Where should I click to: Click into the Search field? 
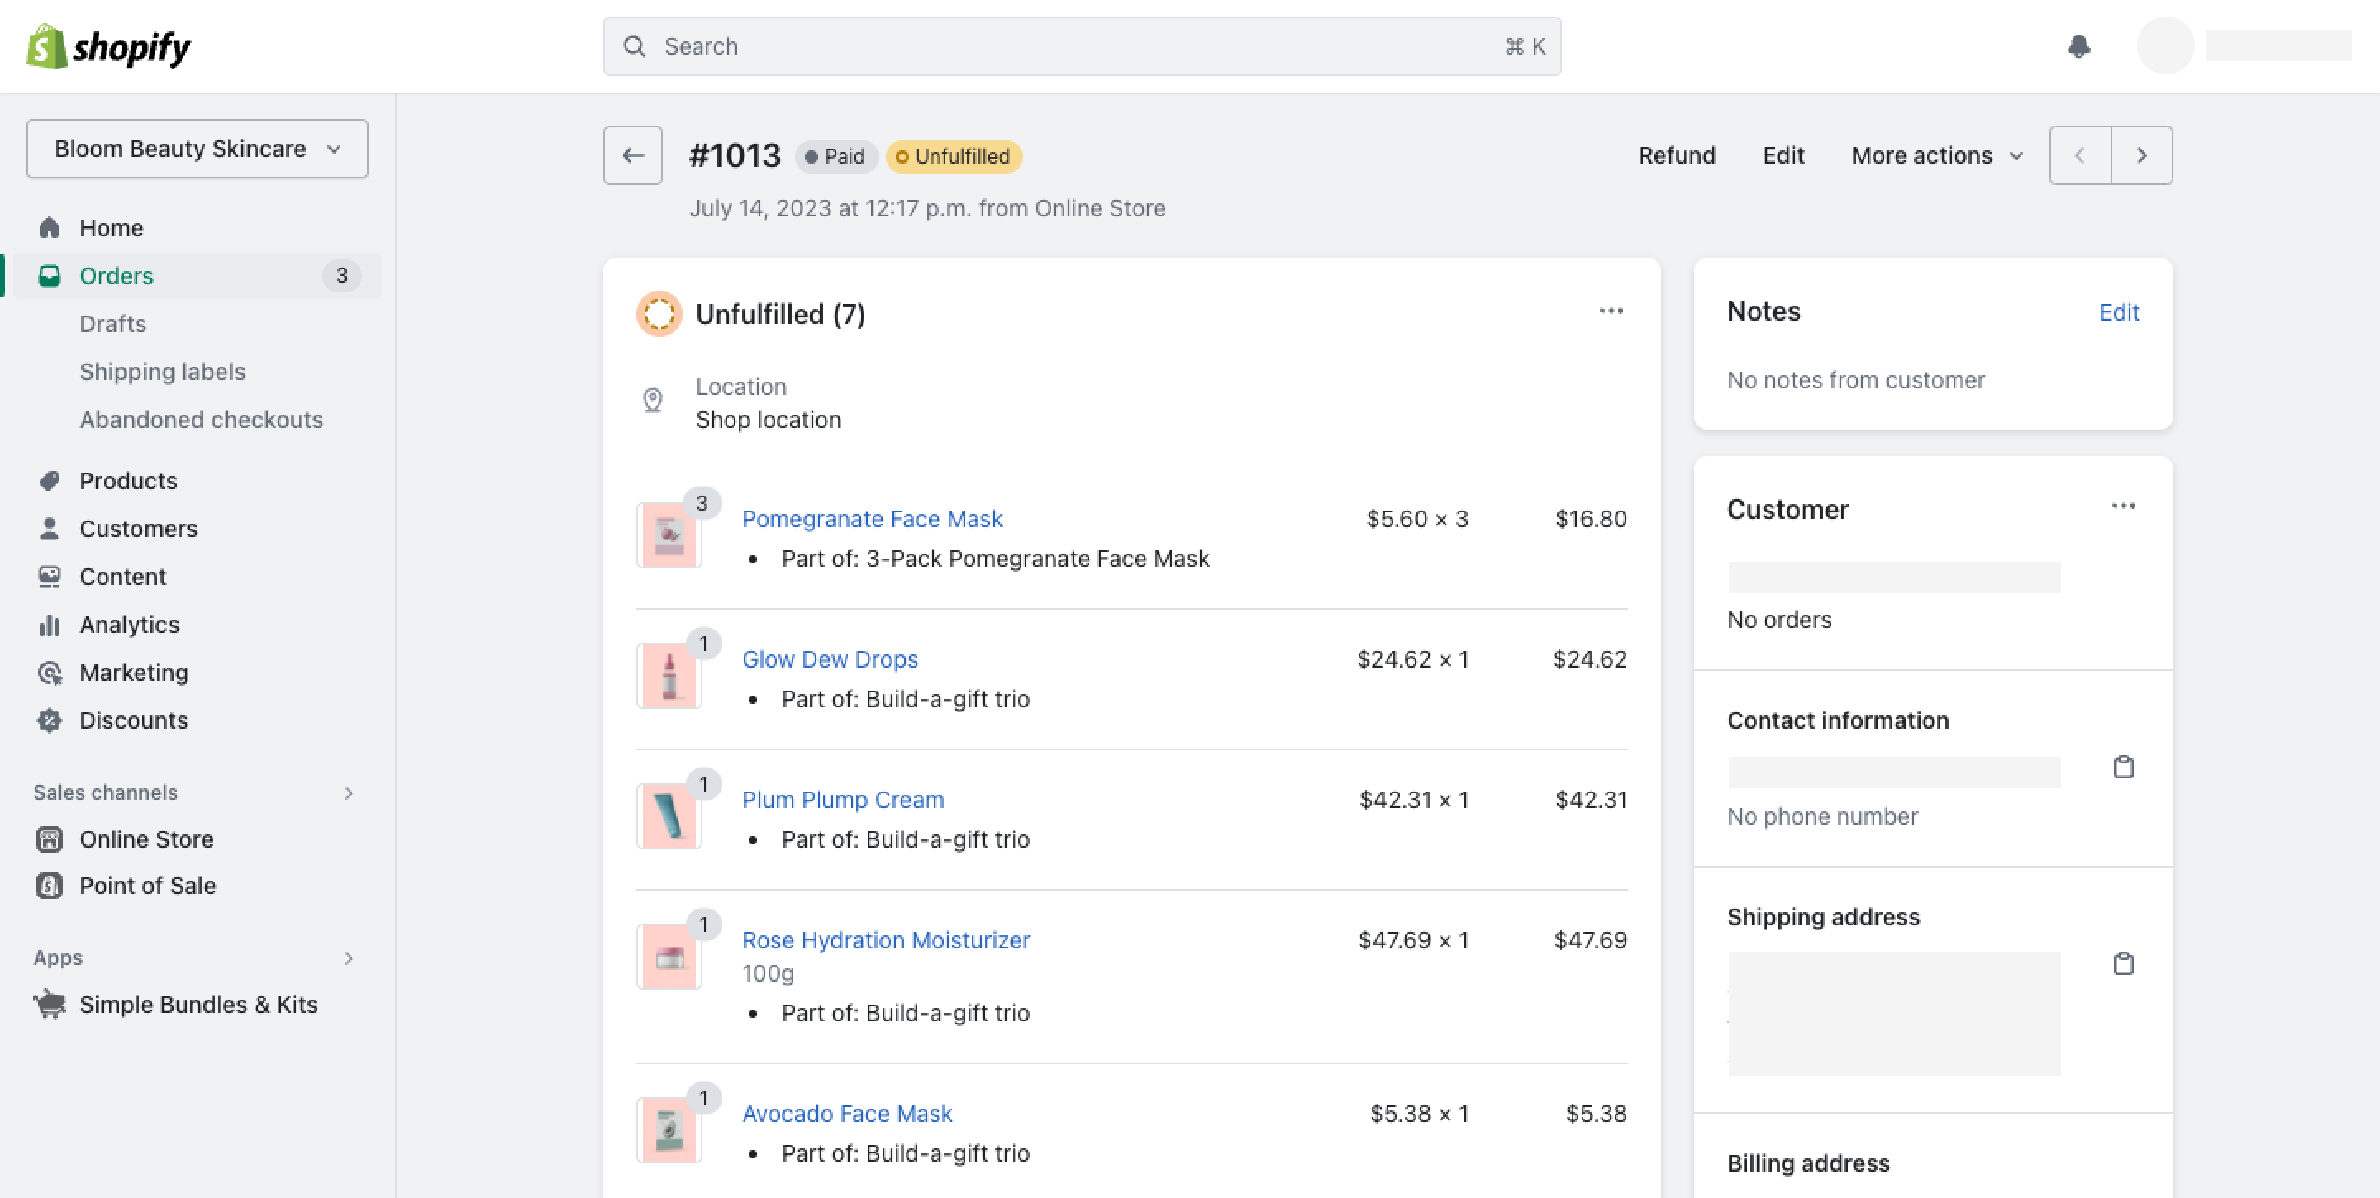pos(1082,46)
